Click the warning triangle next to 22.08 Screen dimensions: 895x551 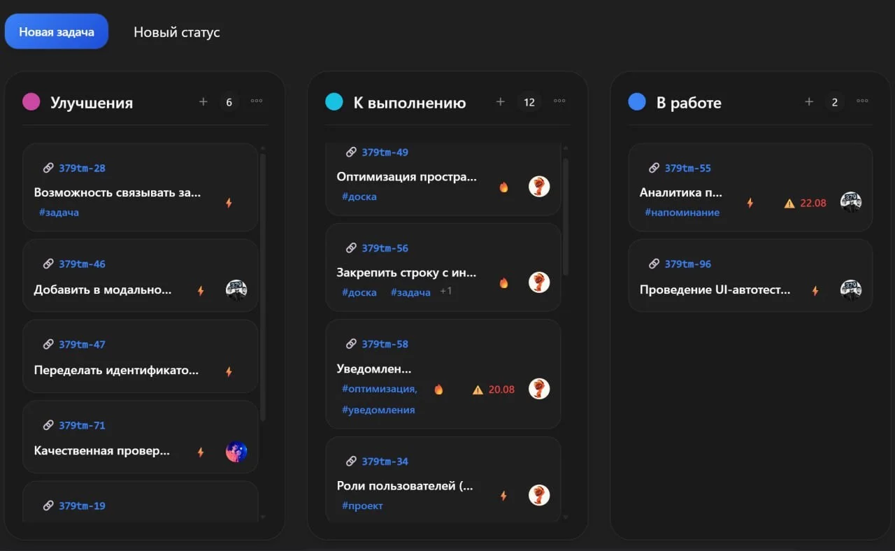tap(789, 203)
